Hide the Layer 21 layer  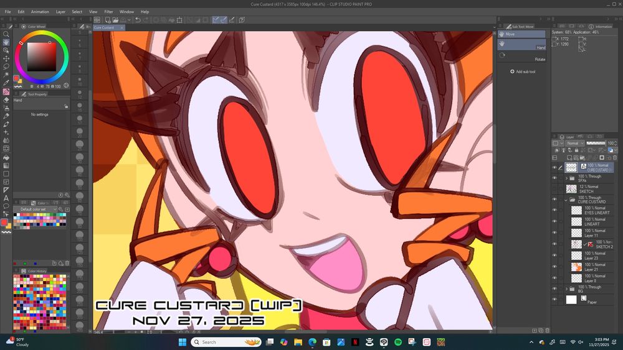point(554,267)
